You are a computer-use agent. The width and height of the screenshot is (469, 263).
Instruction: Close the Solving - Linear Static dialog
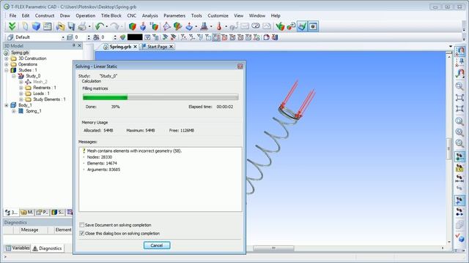tap(240, 66)
